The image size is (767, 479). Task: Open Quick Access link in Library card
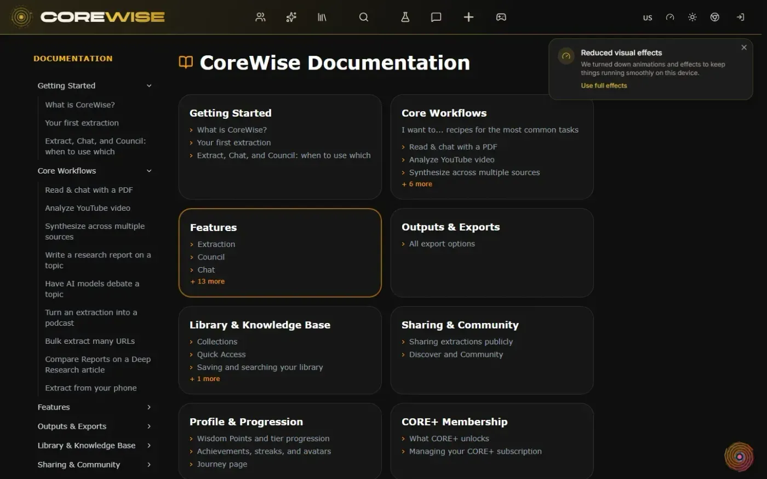221,354
